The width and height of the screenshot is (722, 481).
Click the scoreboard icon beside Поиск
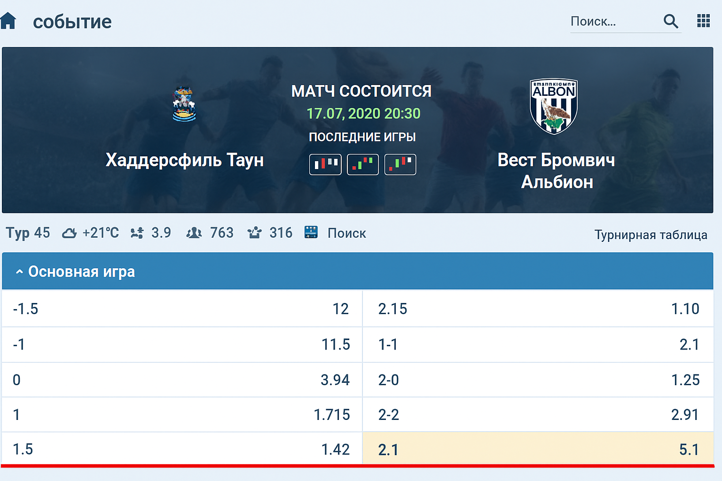click(x=311, y=233)
